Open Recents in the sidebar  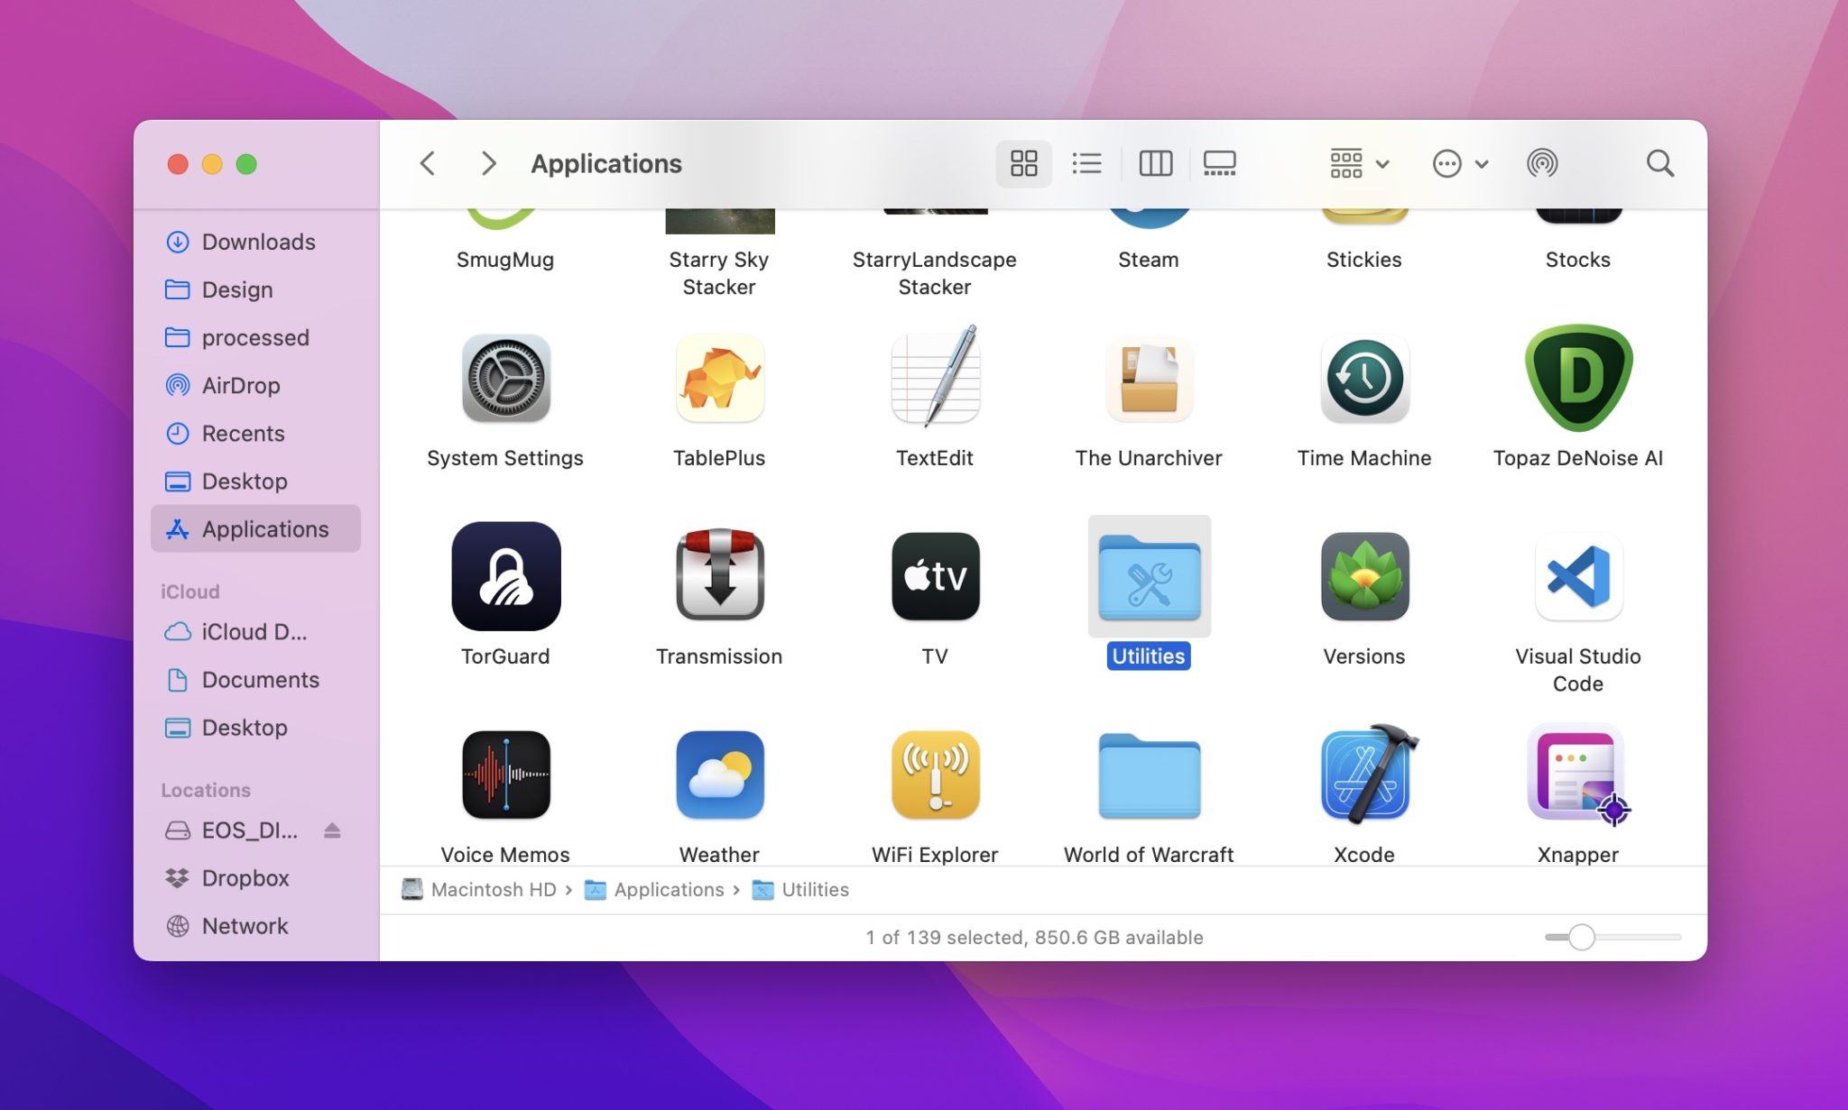(x=256, y=433)
